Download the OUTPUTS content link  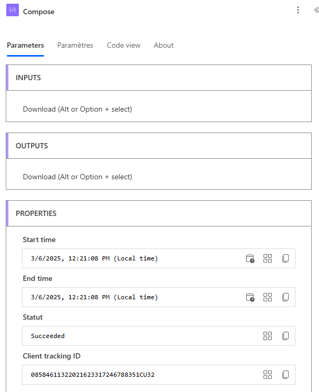click(78, 177)
